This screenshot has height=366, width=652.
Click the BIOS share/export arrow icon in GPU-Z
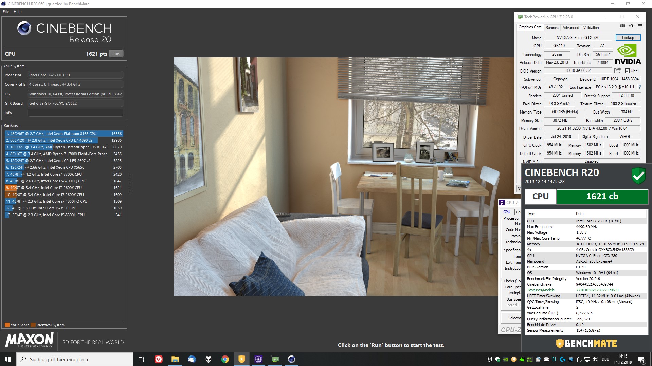pos(617,70)
